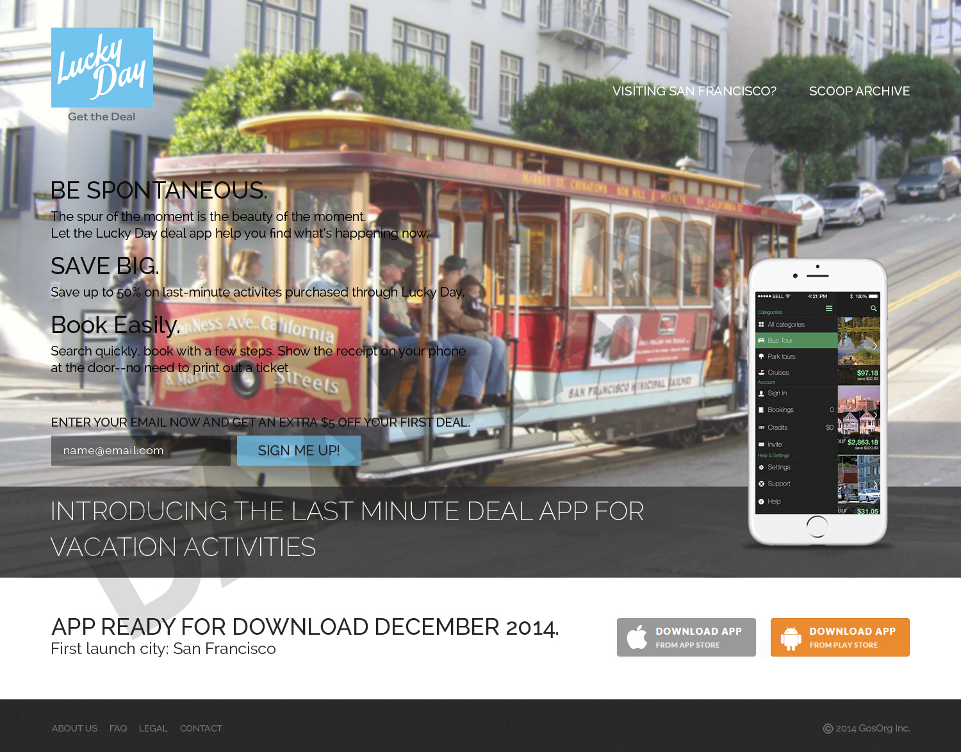Open Bookings in phone menu

(796, 410)
